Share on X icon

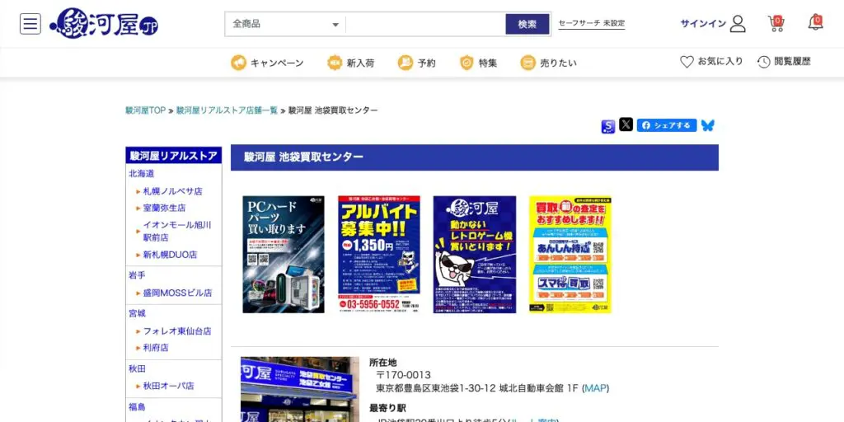tap(626, 124)
